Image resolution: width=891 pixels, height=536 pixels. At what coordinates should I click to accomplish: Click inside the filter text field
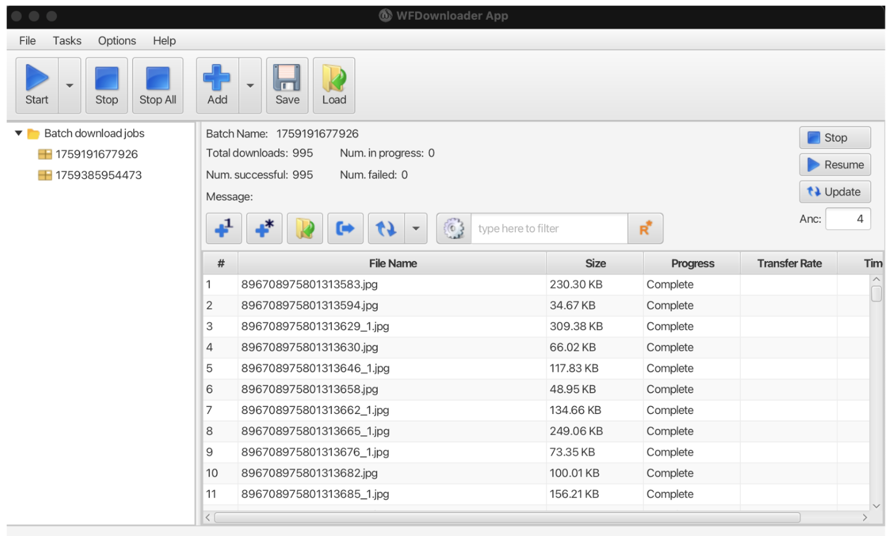point(549,228)
